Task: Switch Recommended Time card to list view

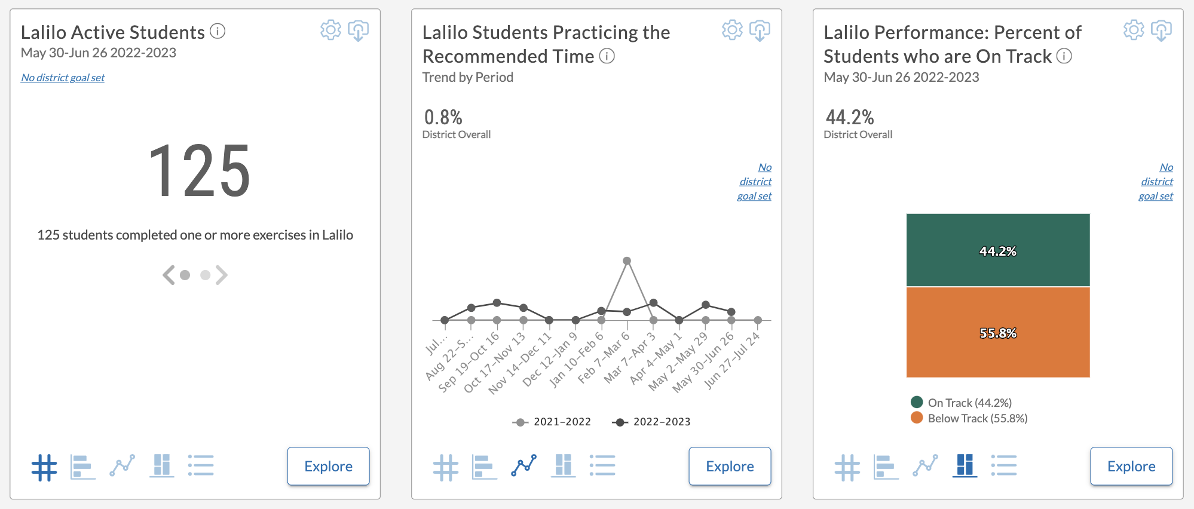Action: (x=604, y=466)
